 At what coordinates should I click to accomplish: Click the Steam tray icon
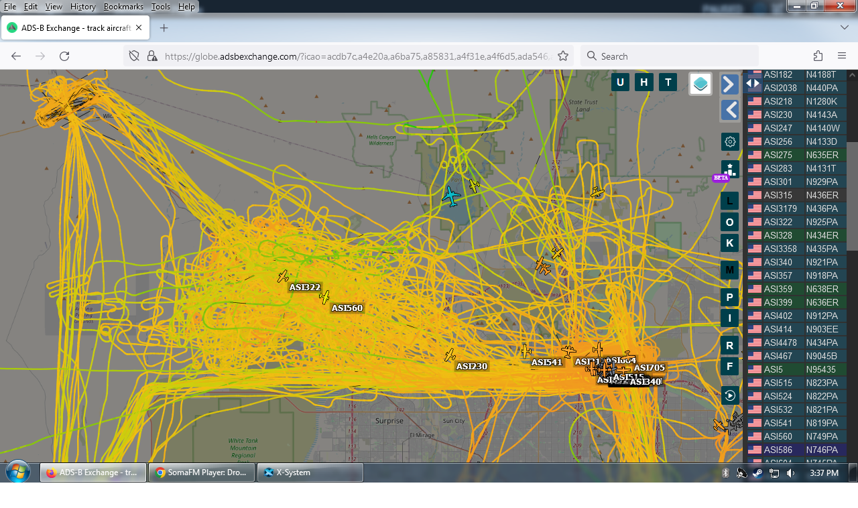click(757, 473)
